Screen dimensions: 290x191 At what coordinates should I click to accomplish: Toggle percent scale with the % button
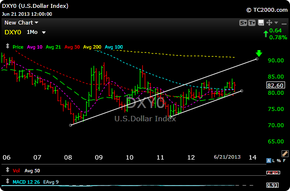pyautogui.click(x=279, y=161)
